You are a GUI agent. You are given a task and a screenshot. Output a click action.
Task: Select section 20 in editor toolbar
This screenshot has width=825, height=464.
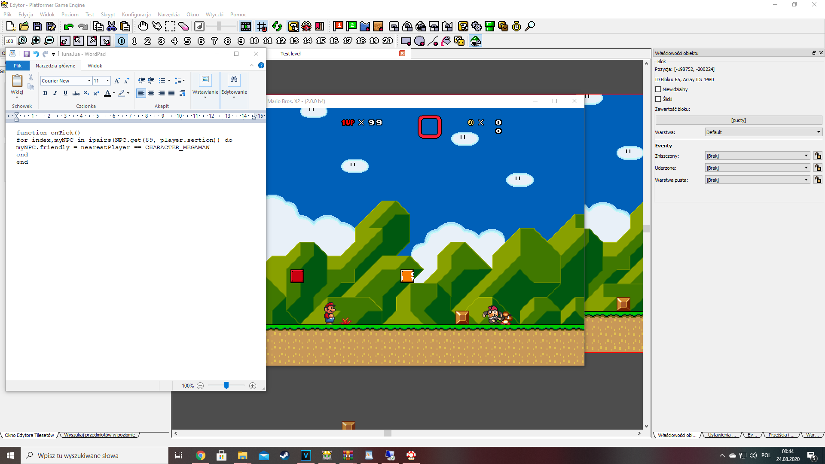388,41
